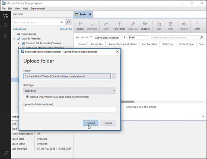Image resolution: width=207 pixels, height=159 pixels.
Task: Click the 'unlocked' Lease Status value
Action: tap(42, 144)
